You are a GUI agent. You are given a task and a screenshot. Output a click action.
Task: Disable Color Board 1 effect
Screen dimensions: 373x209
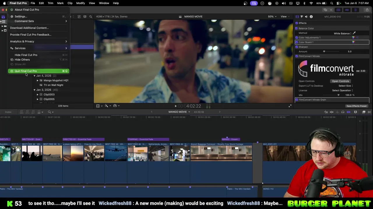[x=297, y=42]
